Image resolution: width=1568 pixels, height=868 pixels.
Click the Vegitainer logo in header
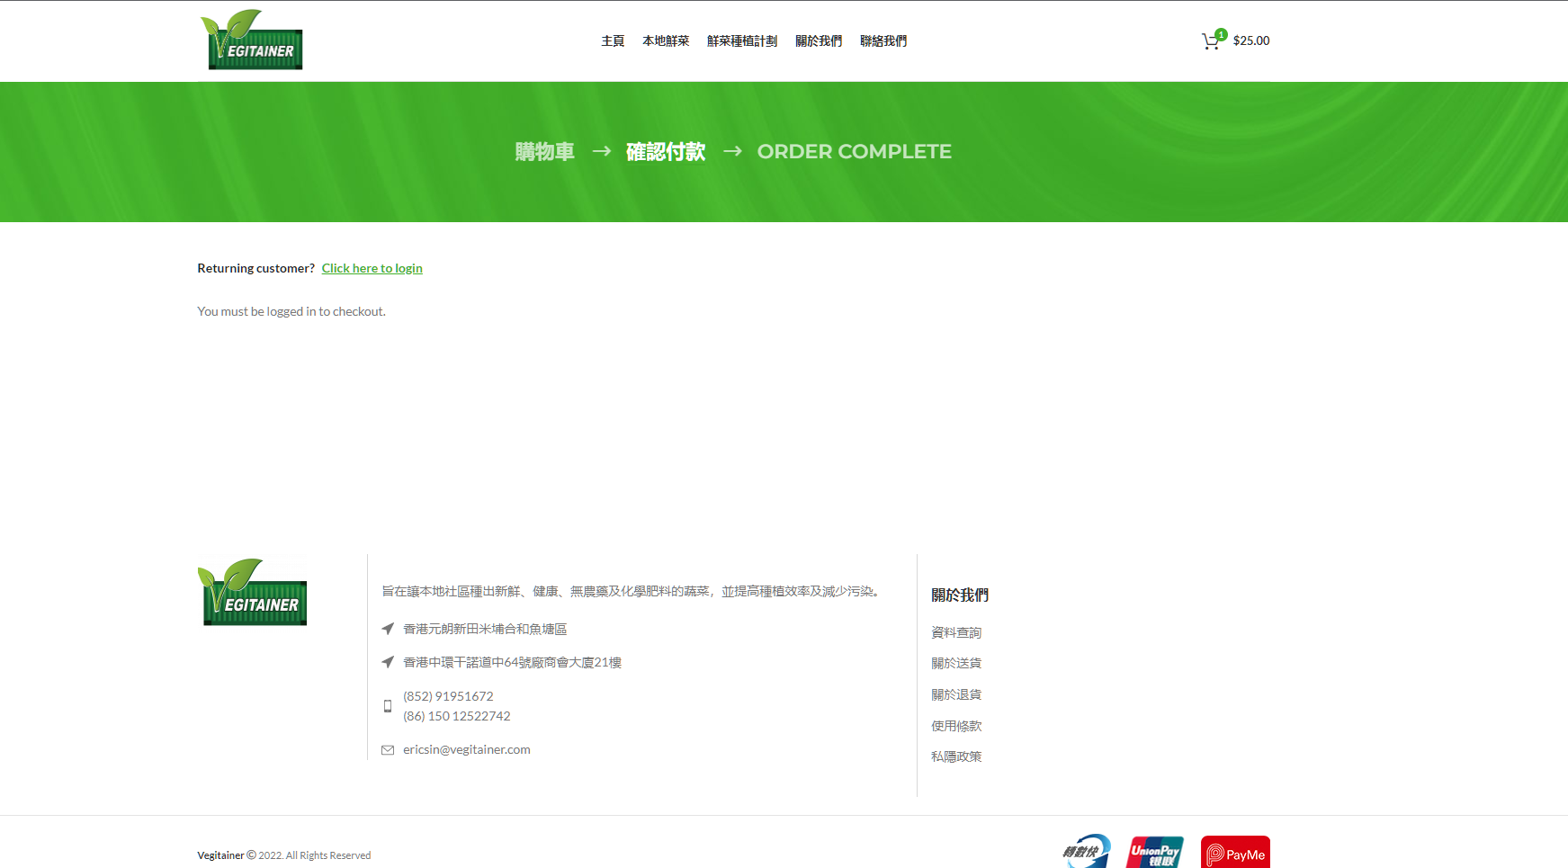click(251, 40)
